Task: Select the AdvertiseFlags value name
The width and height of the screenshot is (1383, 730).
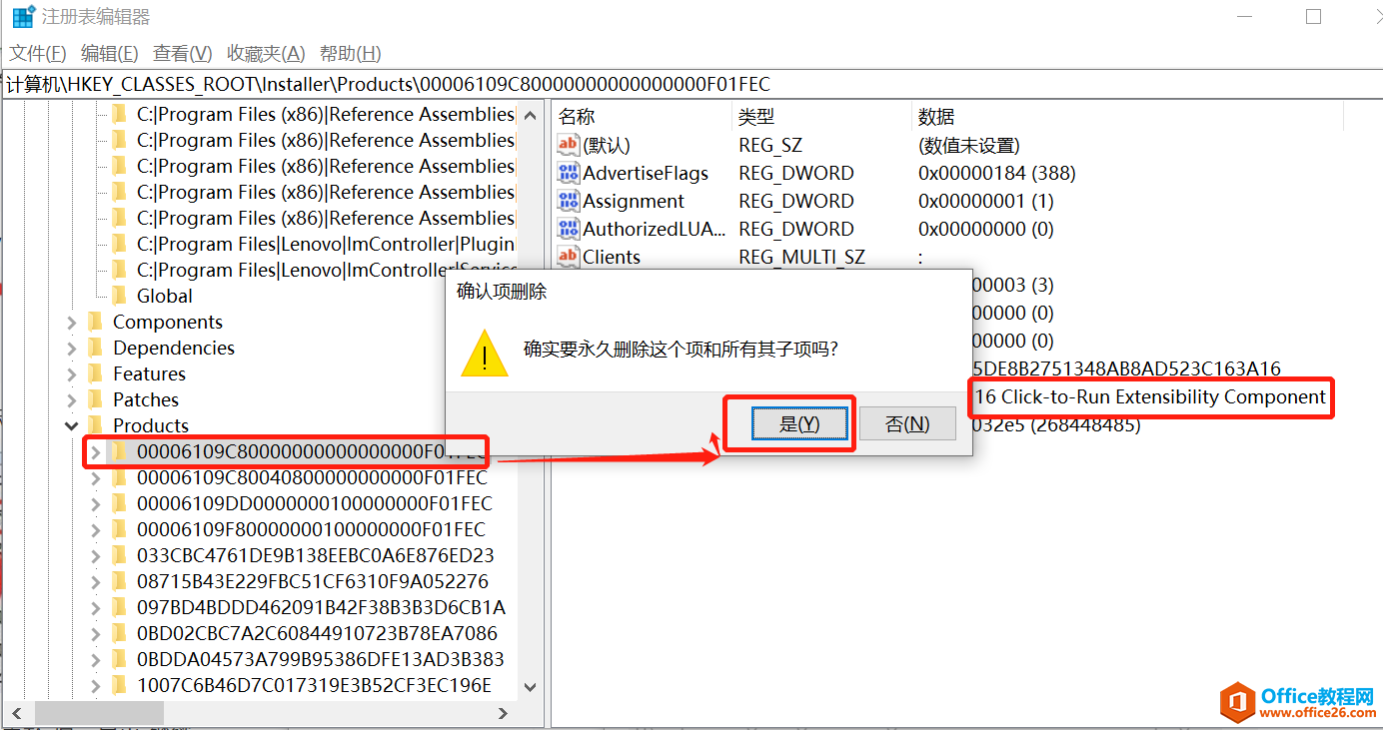Action: pos(646,174)
